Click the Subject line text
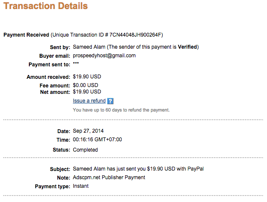Image resolution: width=267 pixels, height=202 pixels. (x=138, y=169)
